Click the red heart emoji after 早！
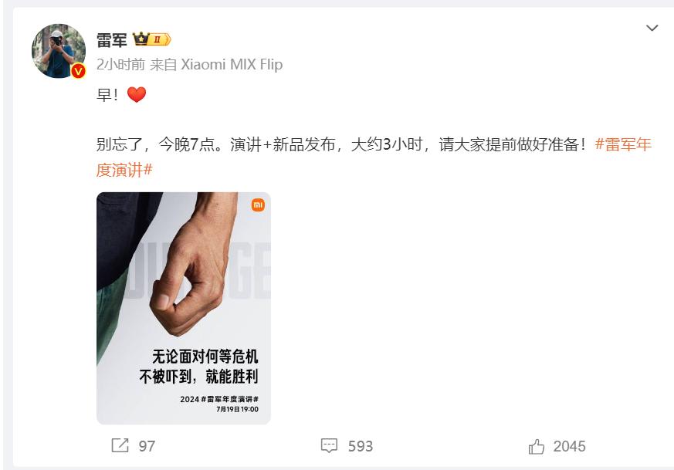This screenshot has width=674, height=470. pos(137,94)
